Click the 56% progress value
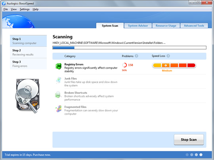This screenshot has width=214, height=160. pyautogui.click(x=124, y=70)
